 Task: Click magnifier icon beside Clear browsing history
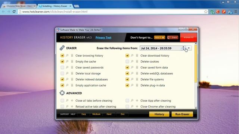67,55
